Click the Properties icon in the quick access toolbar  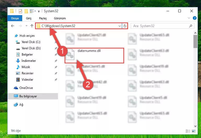tap(20, 11)
